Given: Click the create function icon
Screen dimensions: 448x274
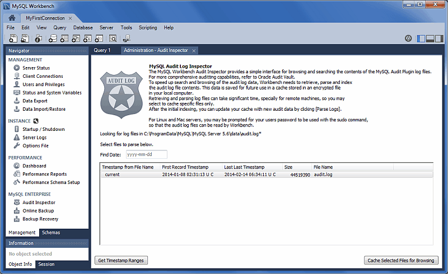Looking at the screenshot, I should tap(99, 38).
